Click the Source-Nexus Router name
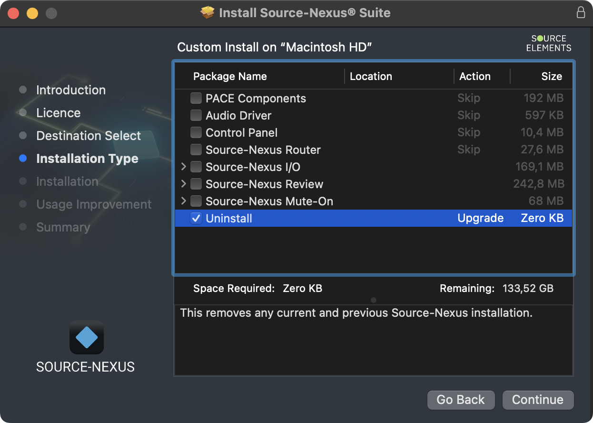The height and width of the screenshot is (423, 593). 263,150
